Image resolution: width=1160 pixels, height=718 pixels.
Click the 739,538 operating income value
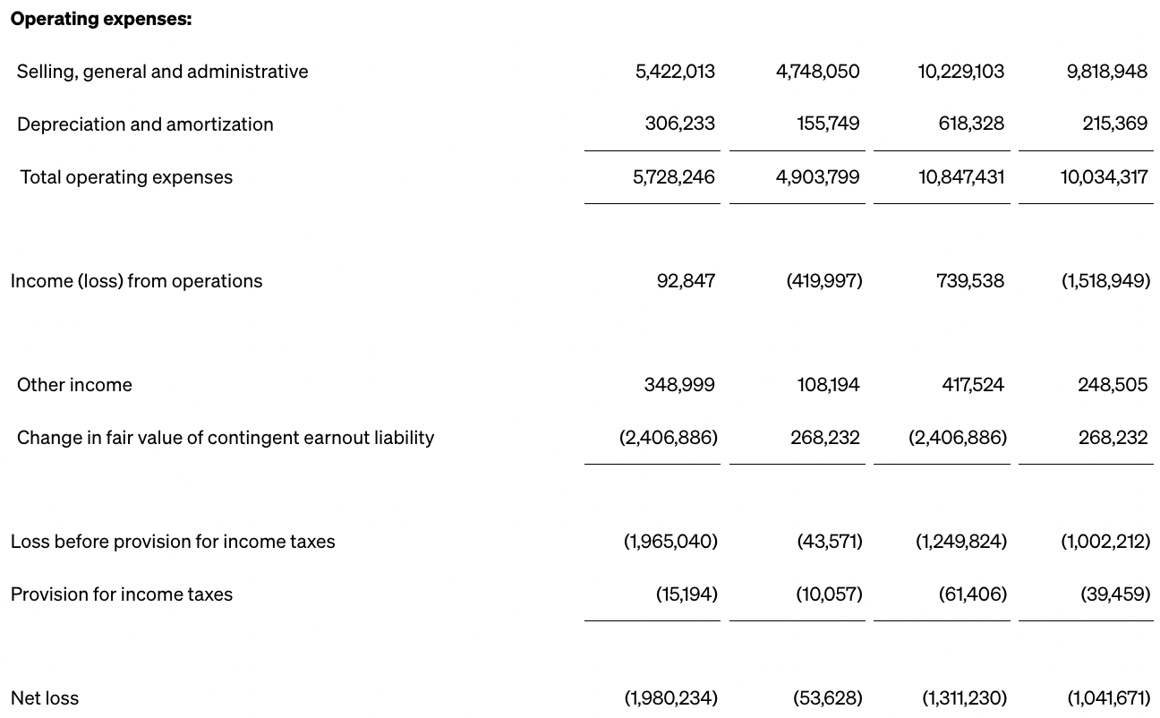970,281
